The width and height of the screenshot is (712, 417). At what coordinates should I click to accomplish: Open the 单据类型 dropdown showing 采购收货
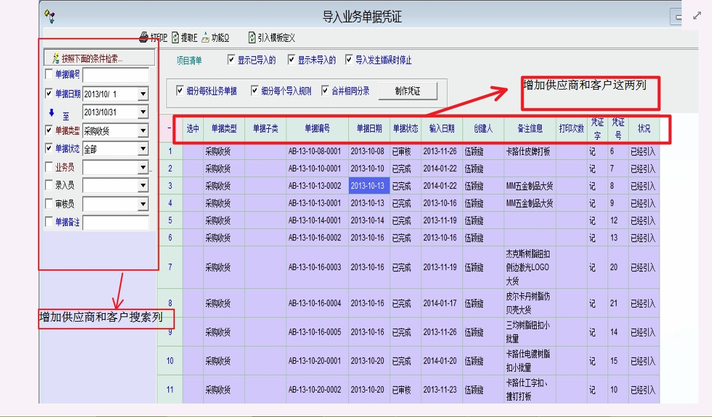coord(143,131)
